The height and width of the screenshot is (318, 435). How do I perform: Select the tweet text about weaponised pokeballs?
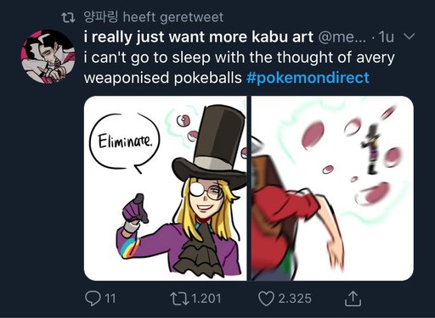point(239,68)
